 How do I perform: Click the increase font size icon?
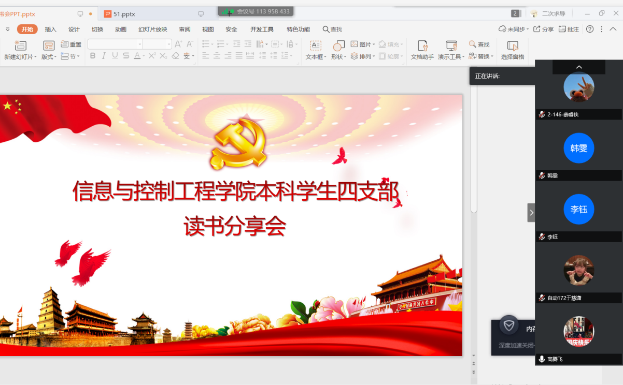click(x=178, y=45)
